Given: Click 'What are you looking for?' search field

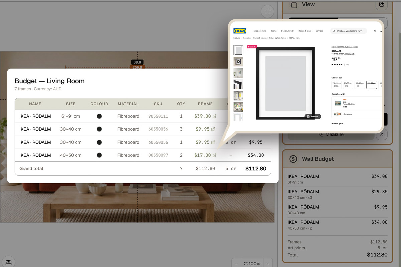Looking at the screenshot, I should (x=349, y=31).
